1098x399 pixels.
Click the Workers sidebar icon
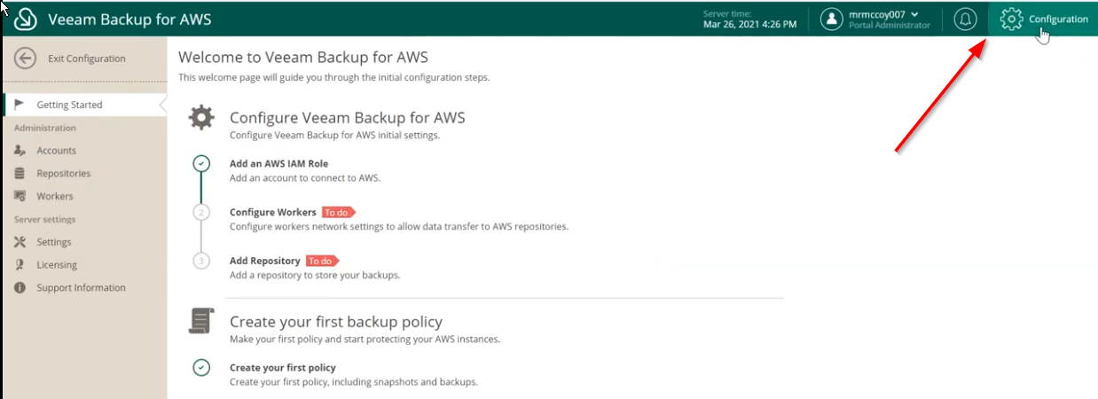[x=20, y=197]
